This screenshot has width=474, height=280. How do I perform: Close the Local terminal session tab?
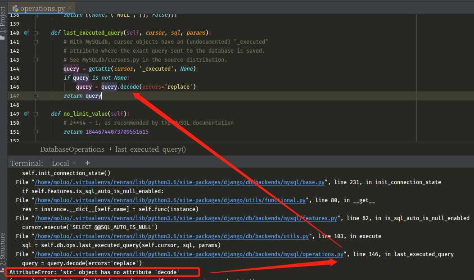point(74,163)
